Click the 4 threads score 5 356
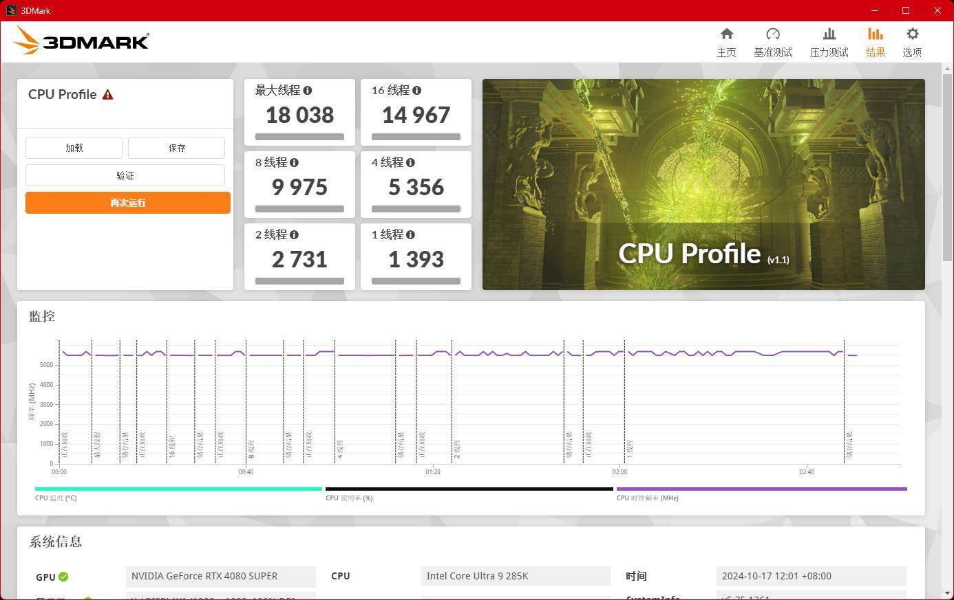This screenshot has width=954, height=600. pyautogui.click(x=416, y=187)
